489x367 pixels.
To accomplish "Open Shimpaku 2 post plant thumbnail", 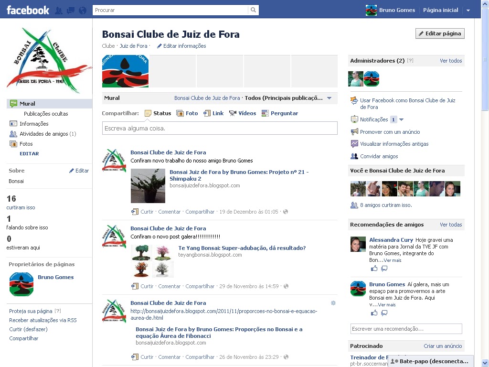I will click(148, 186).
